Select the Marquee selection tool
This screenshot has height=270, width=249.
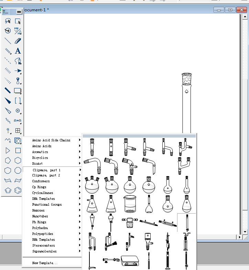tap(18, 21)
